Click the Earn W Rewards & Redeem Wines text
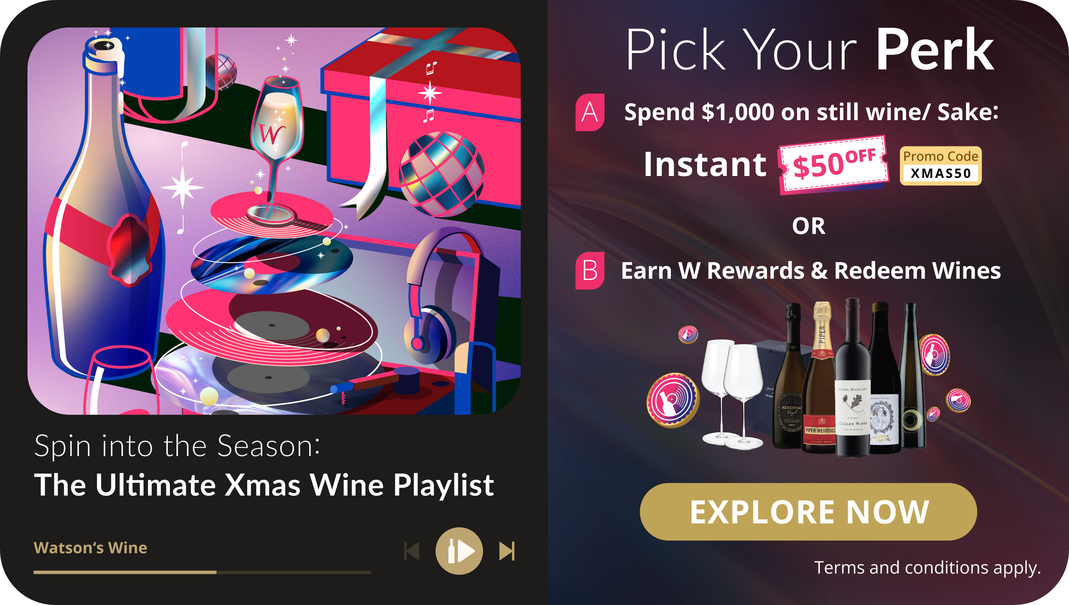Viewport: 1069px width, 605px height. (x=810, y=271)
